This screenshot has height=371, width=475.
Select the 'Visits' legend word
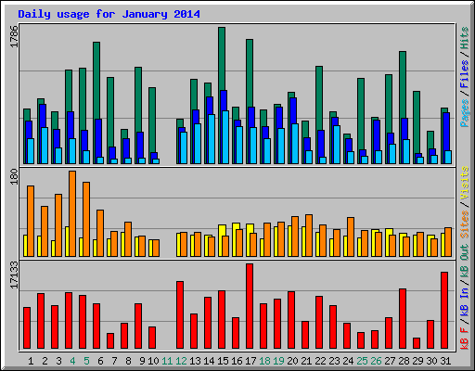pos(465,184)
